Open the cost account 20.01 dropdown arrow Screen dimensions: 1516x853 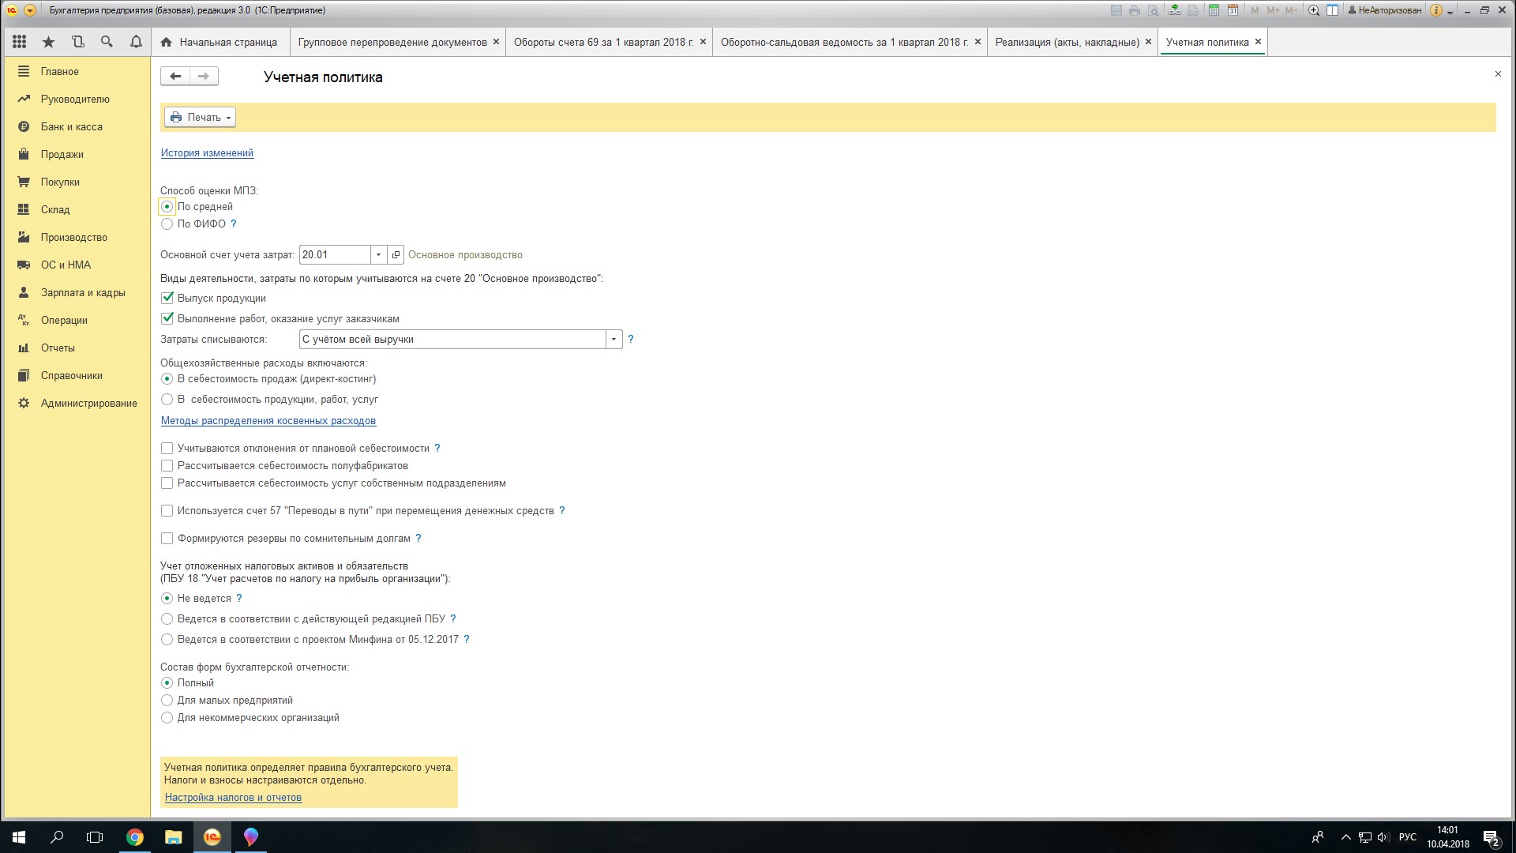coord(378,255)
